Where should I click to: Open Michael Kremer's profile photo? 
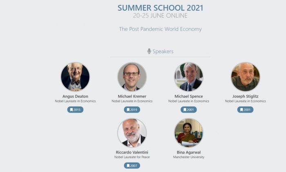[132, 77]
